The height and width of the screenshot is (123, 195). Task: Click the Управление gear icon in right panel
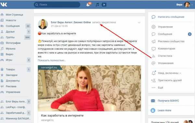[153, 27]
